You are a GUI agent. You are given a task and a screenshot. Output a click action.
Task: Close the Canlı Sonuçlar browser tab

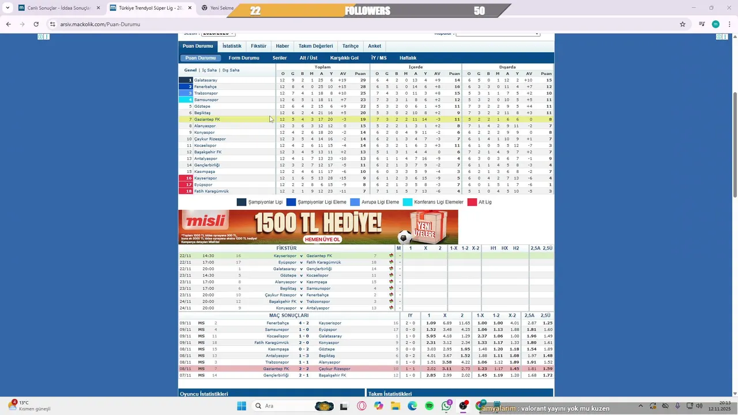tap(98, 8)
